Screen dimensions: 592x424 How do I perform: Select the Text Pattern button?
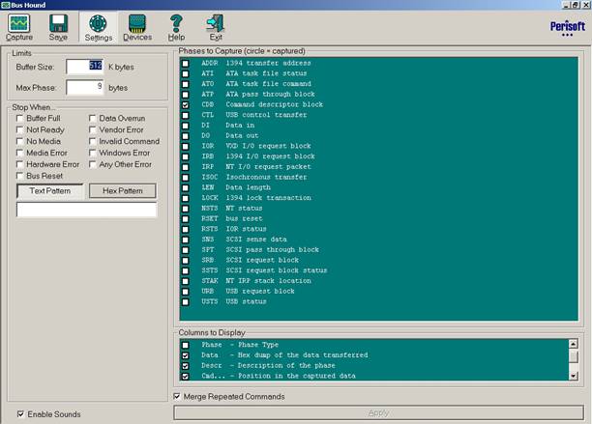pyautogui.click(x=50, y=191)
